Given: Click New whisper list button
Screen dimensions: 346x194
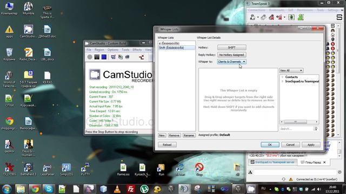Looking at the screenshot, I should [162, 135].
